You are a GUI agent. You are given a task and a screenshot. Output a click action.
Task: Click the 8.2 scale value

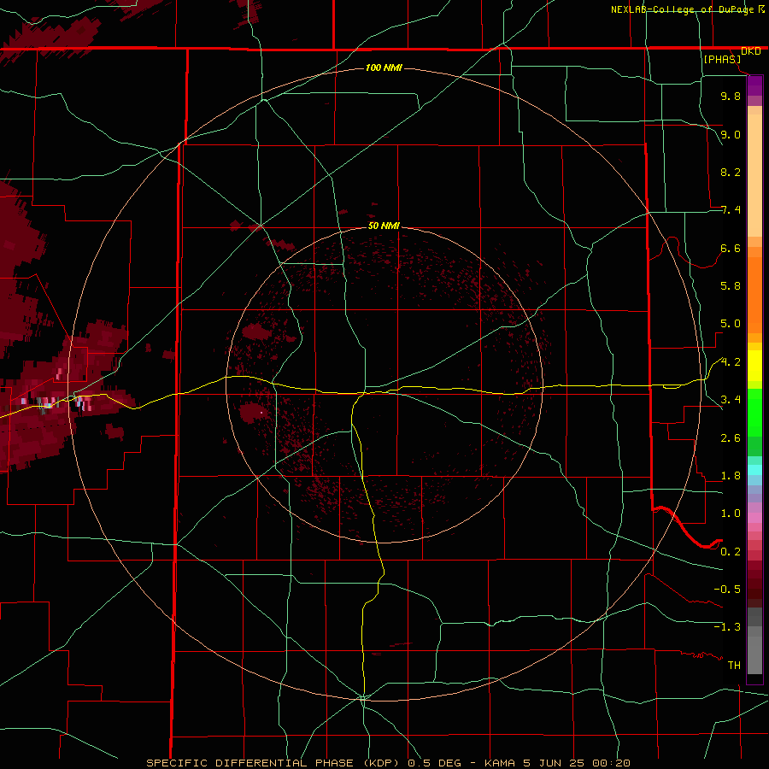[x=731, y=172]
